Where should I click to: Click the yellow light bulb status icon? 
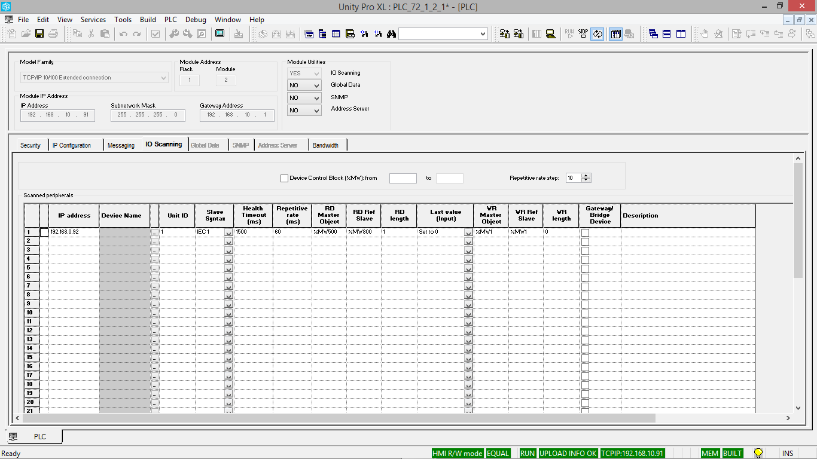[x=758, y=454]
